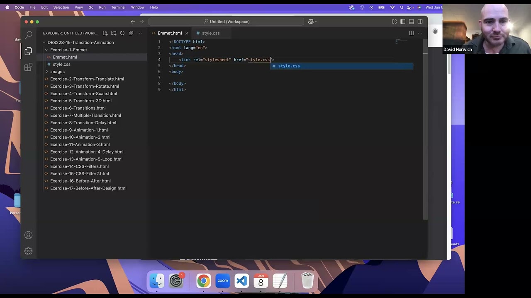Go forward using the title bar arrow

pos(142,22)
